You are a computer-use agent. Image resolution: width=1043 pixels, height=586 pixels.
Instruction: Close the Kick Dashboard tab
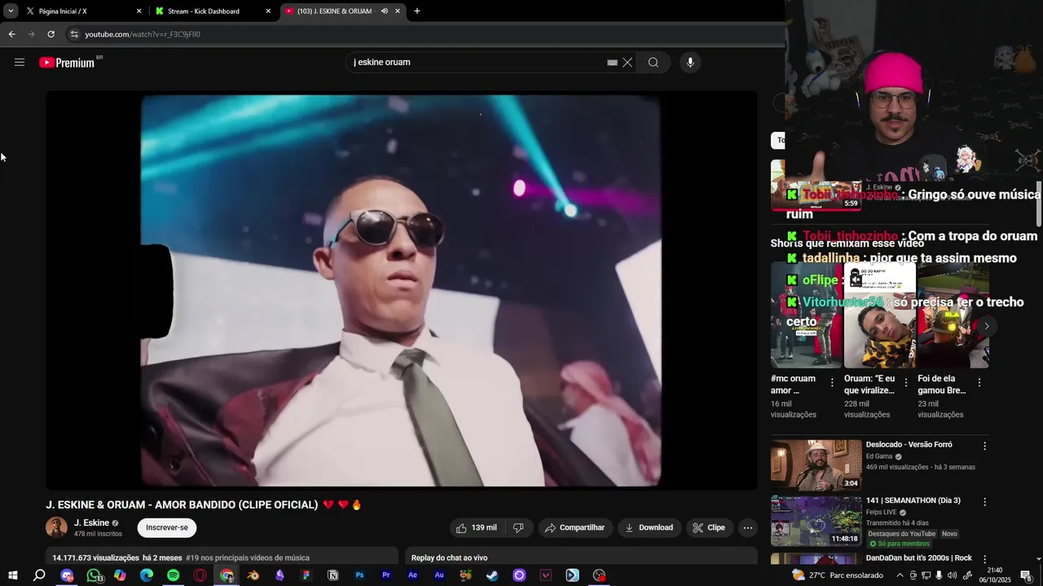[x=268, y=11]
